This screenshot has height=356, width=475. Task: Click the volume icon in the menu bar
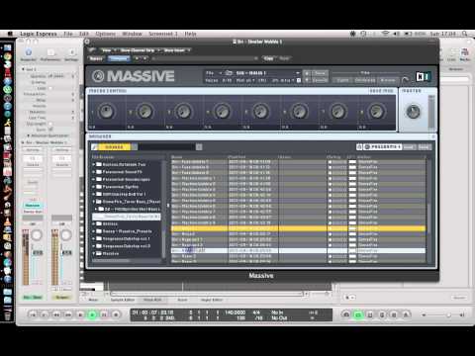click(x=397, y=34)
